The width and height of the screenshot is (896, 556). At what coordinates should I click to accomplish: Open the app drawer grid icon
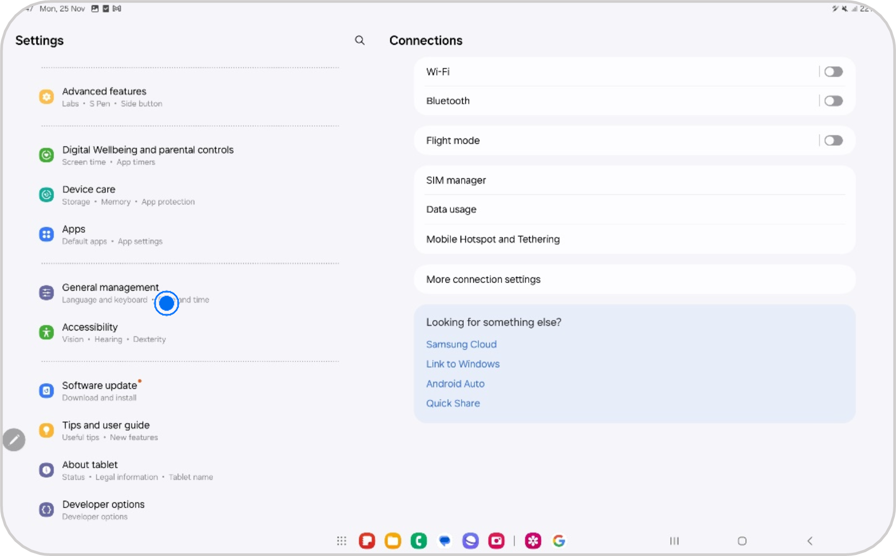342,541
